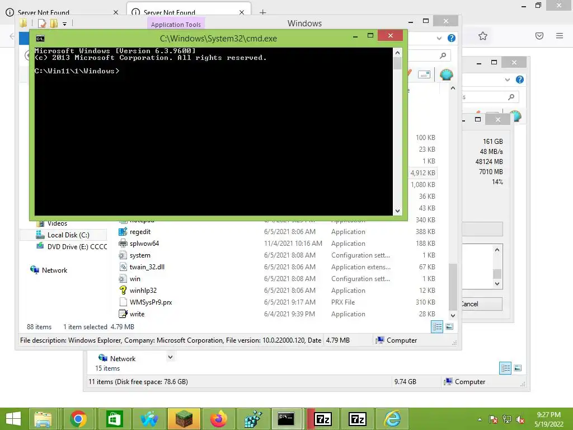This screenshot has width=573, height=430.
Task: Show hidden tray icons arrow
Action: [480, 419]
